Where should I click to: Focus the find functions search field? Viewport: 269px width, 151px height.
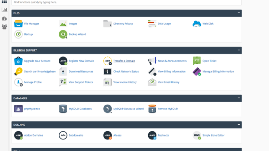127,2
